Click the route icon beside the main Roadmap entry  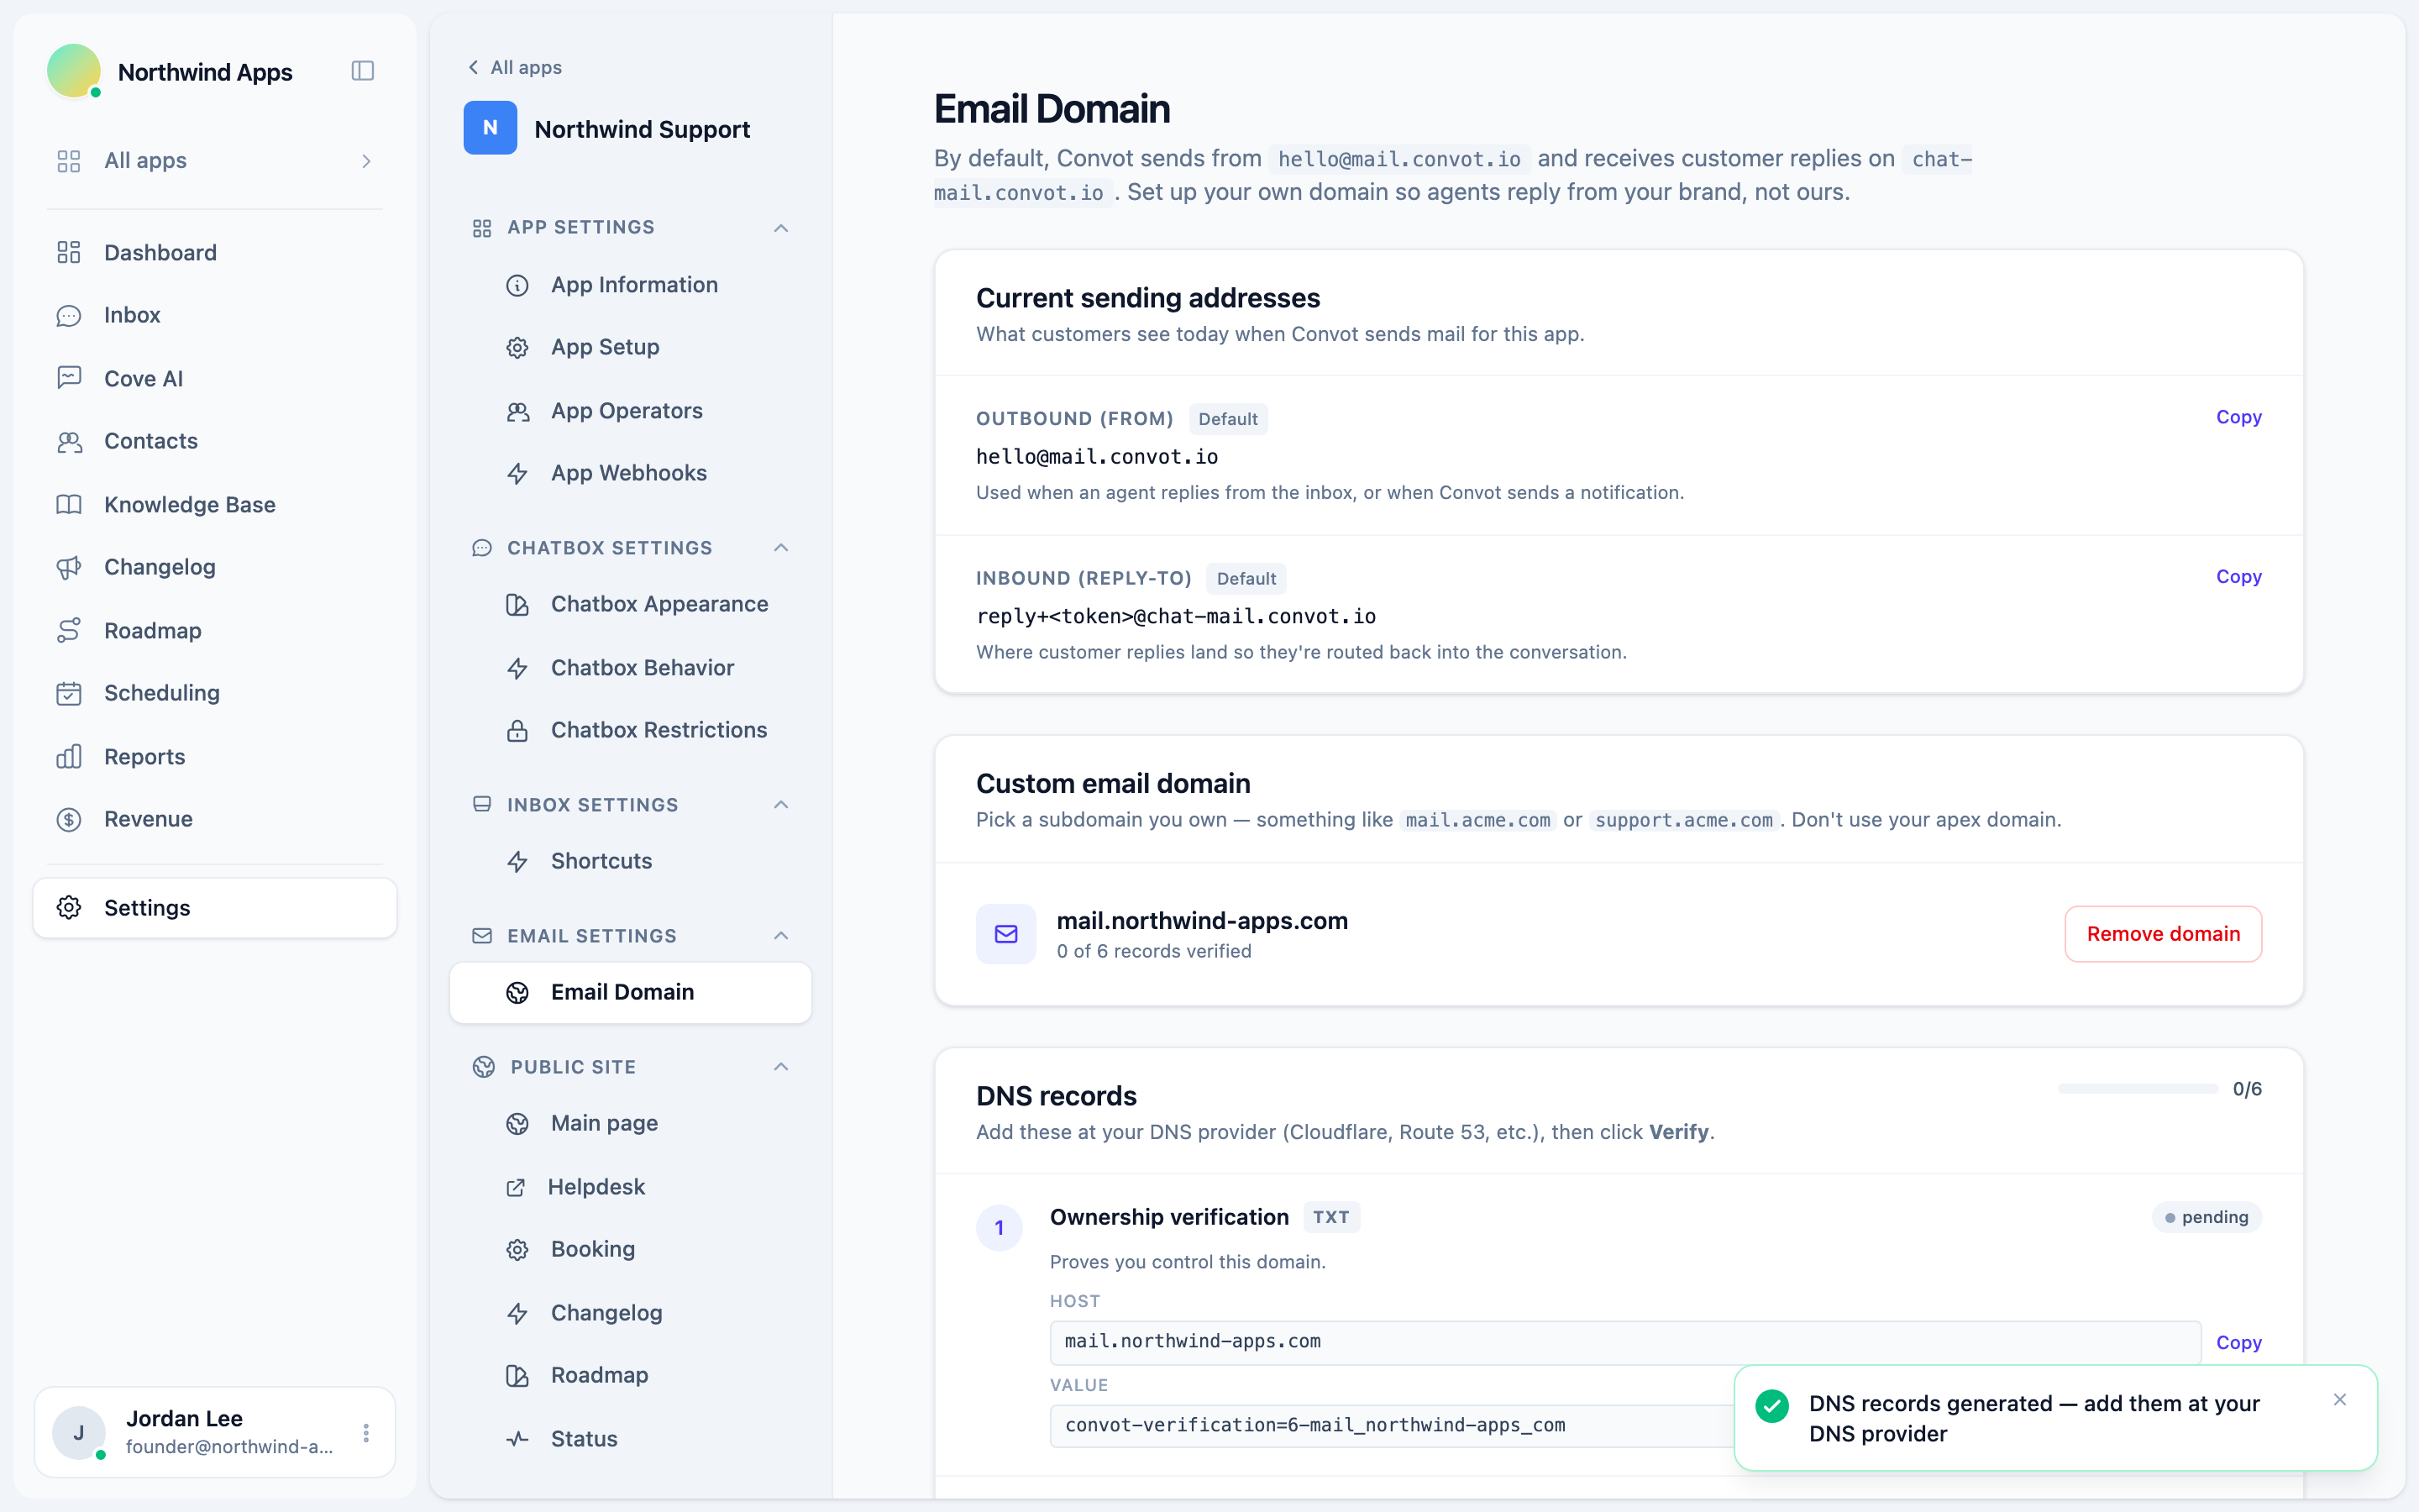[x=69, y=630]
